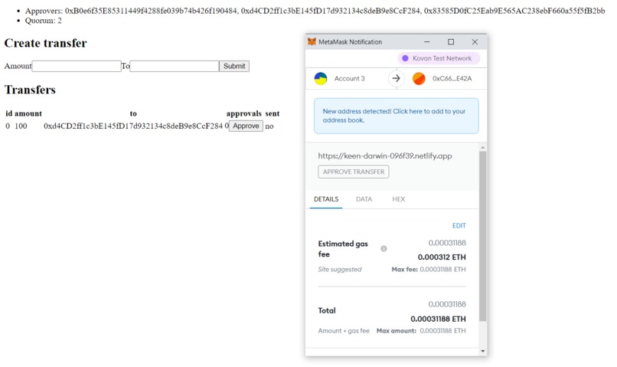This screenshot has height=367, width=617.
Task: Click the APPROVE TRANSFER label
Action: tap(354, 172)
